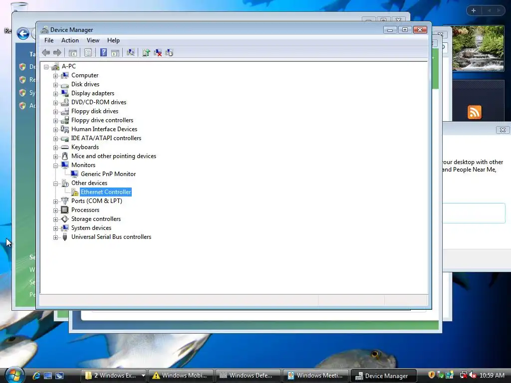Click Scan for hardware changes icon

point(131,52)
